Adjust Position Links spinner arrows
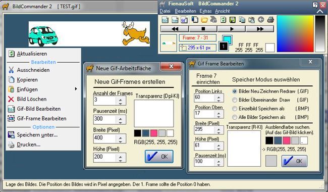The height and width of the screenshot is (192, 328). (219, 98)
